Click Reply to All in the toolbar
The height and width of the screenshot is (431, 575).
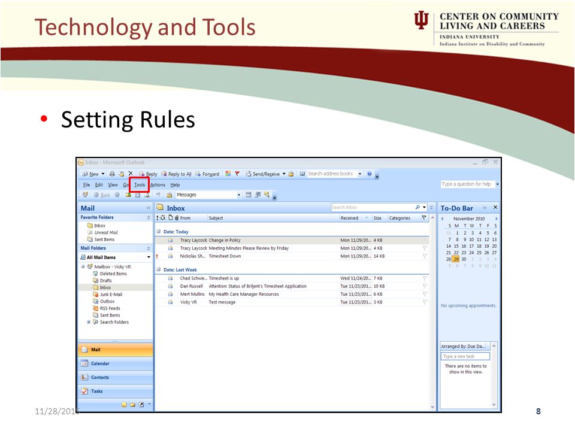point(176,174)
